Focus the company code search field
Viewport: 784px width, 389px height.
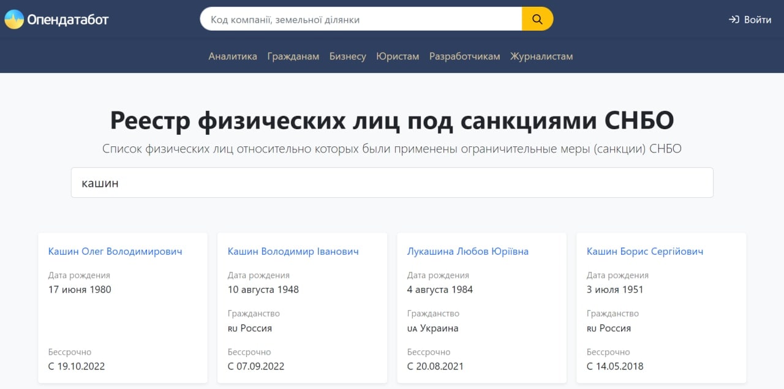361,20
